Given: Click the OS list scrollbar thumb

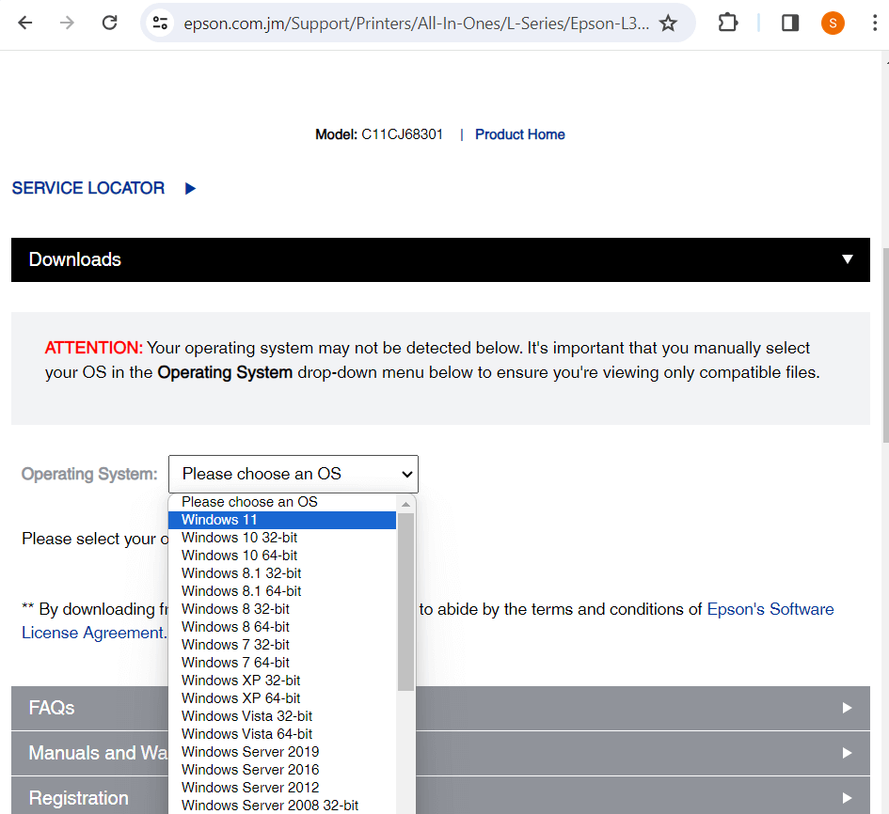Looking at the screenshot, I should point(406,602).
